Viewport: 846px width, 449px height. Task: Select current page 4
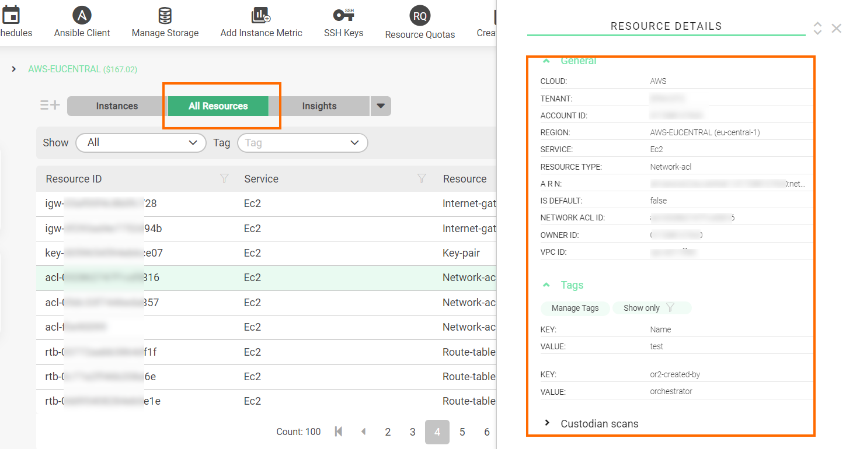[437, 432]
